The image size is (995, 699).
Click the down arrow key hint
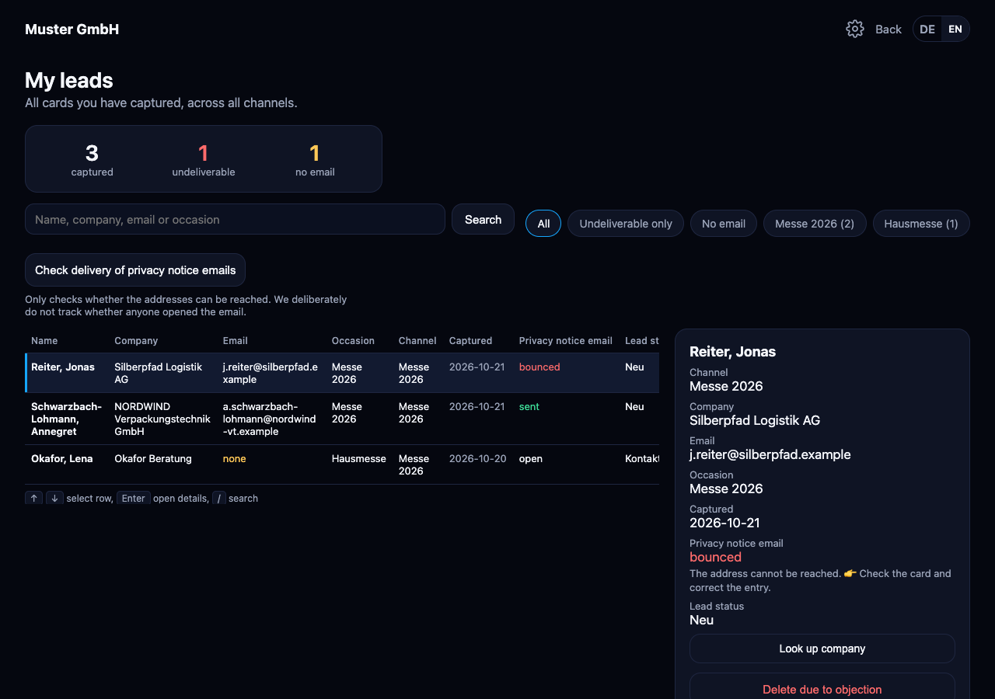click(54, 498)
